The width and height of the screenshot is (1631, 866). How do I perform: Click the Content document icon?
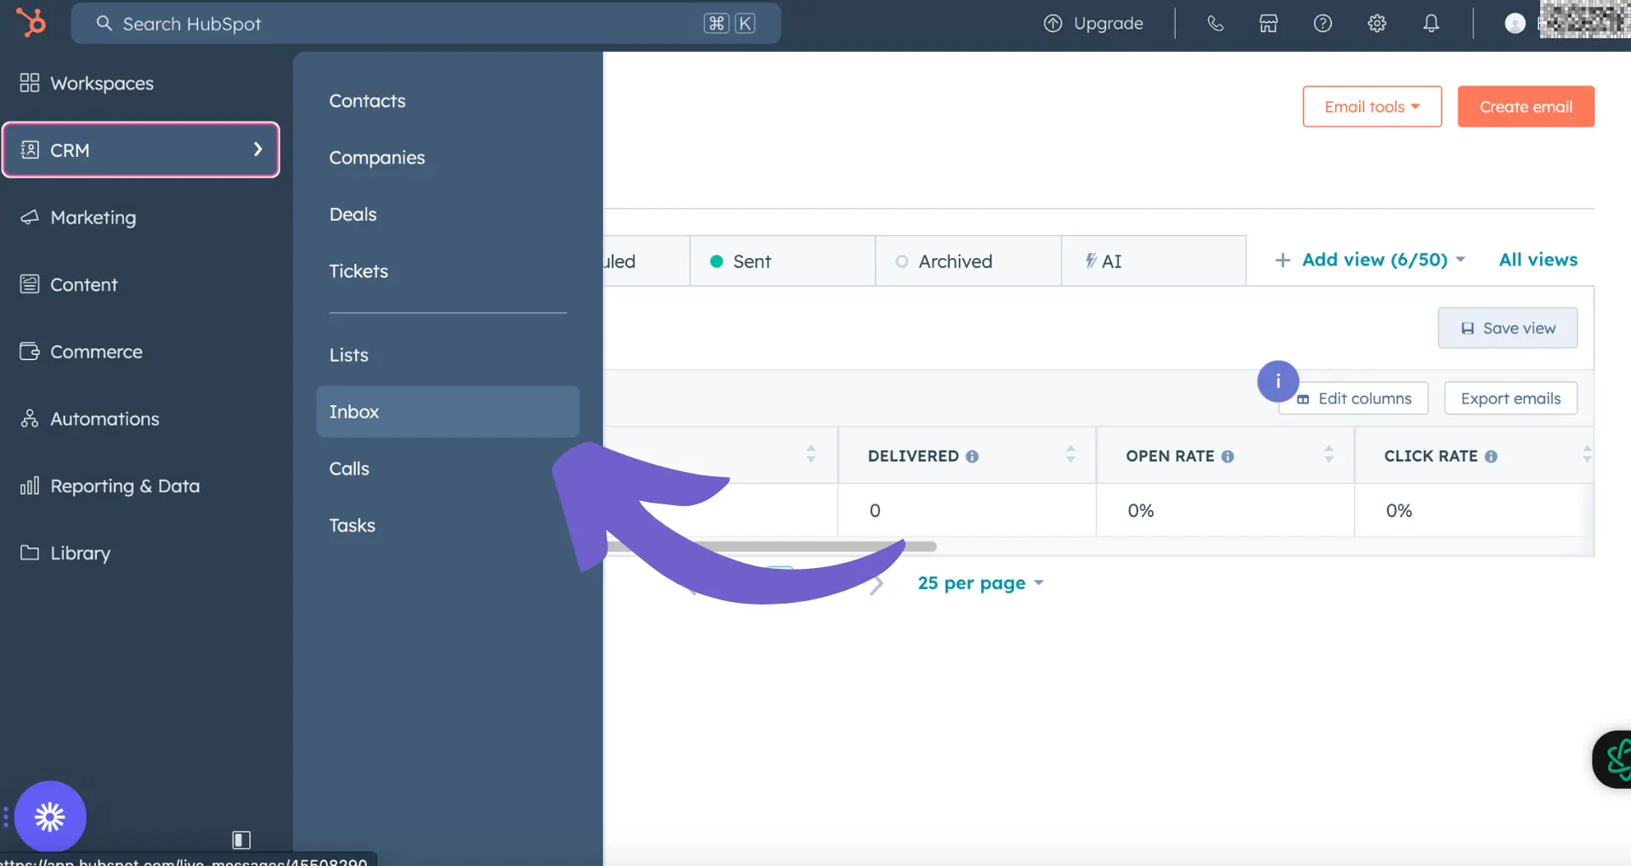[x=30, y=284]
